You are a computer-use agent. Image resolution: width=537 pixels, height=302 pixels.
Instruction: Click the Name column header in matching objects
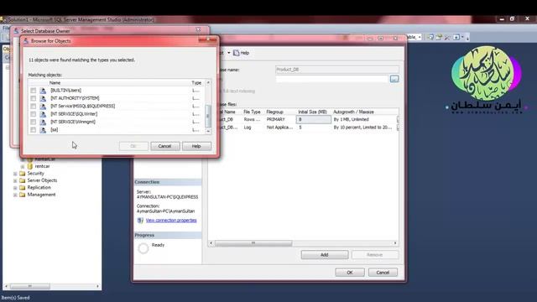[x=55, y=83]
